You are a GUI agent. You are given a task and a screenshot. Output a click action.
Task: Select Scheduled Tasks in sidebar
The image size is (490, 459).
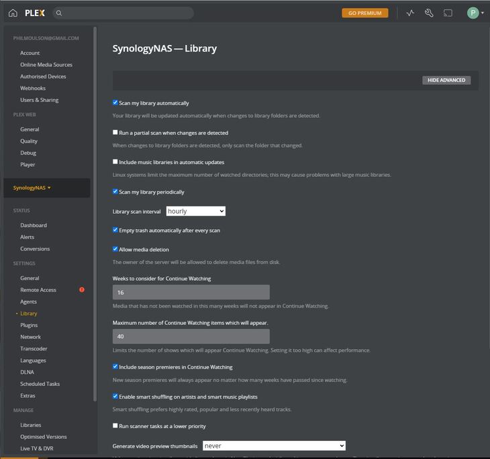coord(40,384)
